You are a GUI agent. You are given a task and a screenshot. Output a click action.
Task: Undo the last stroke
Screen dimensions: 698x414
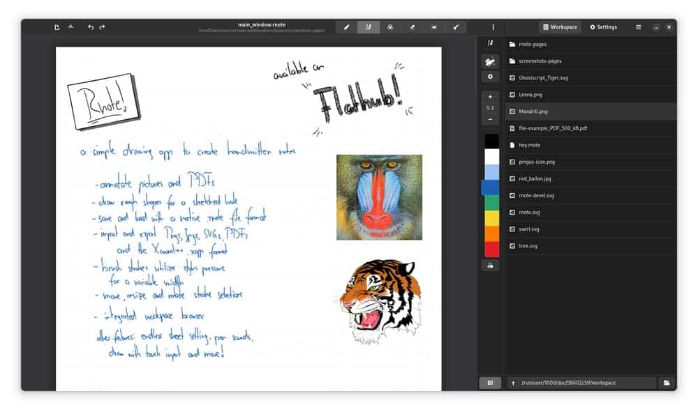[x=90, y=27]
